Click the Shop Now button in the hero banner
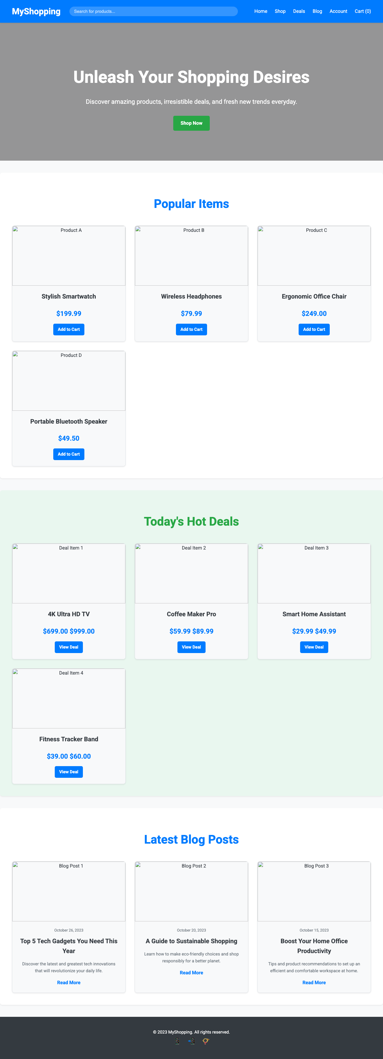 191,123
